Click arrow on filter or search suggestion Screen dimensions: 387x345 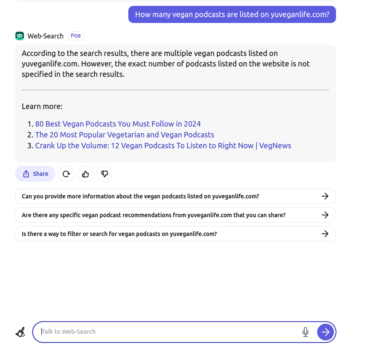325,234
